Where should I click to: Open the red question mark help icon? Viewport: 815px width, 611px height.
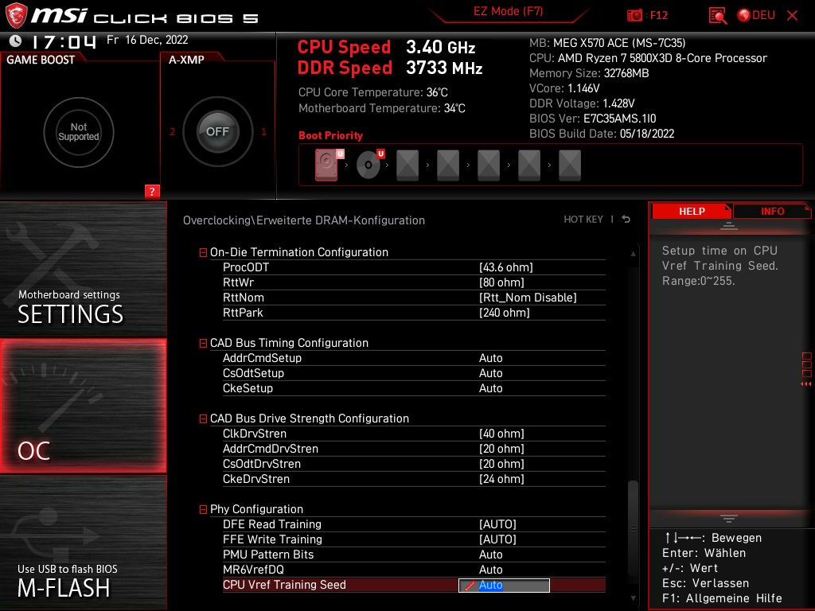pyautogui.click(x=152, y=191)
